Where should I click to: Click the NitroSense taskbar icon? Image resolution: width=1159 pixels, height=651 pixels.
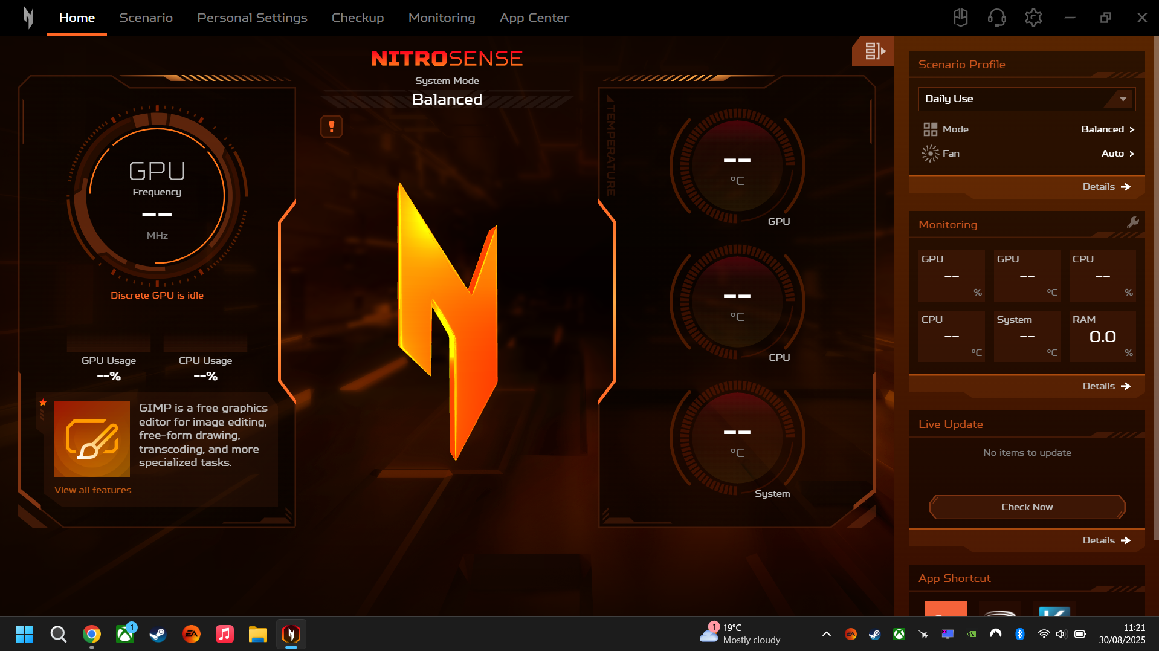tap(291, 634)
